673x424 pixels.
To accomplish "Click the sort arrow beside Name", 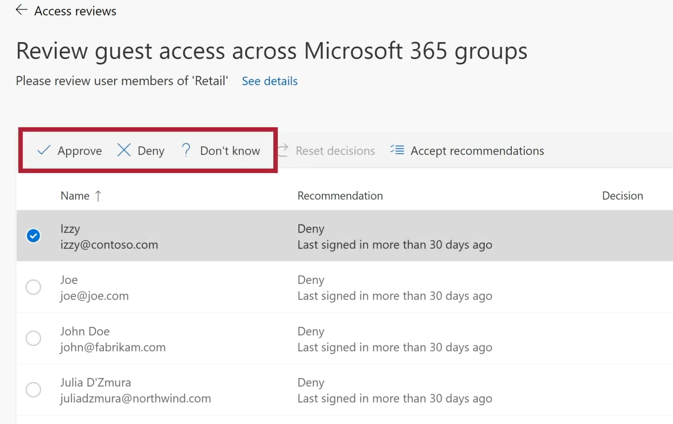I will 98,196.
